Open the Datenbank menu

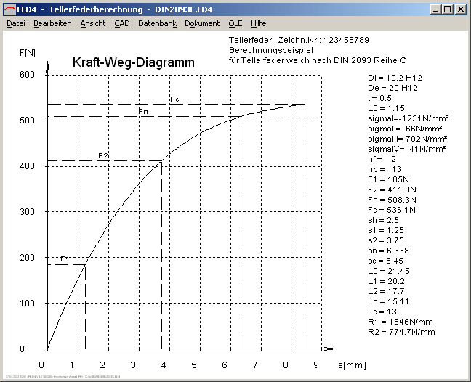pyautogui.click(x=157, y=23)
